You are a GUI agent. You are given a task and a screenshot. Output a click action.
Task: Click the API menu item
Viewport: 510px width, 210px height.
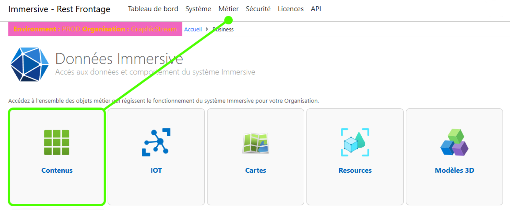coord(316,9)
